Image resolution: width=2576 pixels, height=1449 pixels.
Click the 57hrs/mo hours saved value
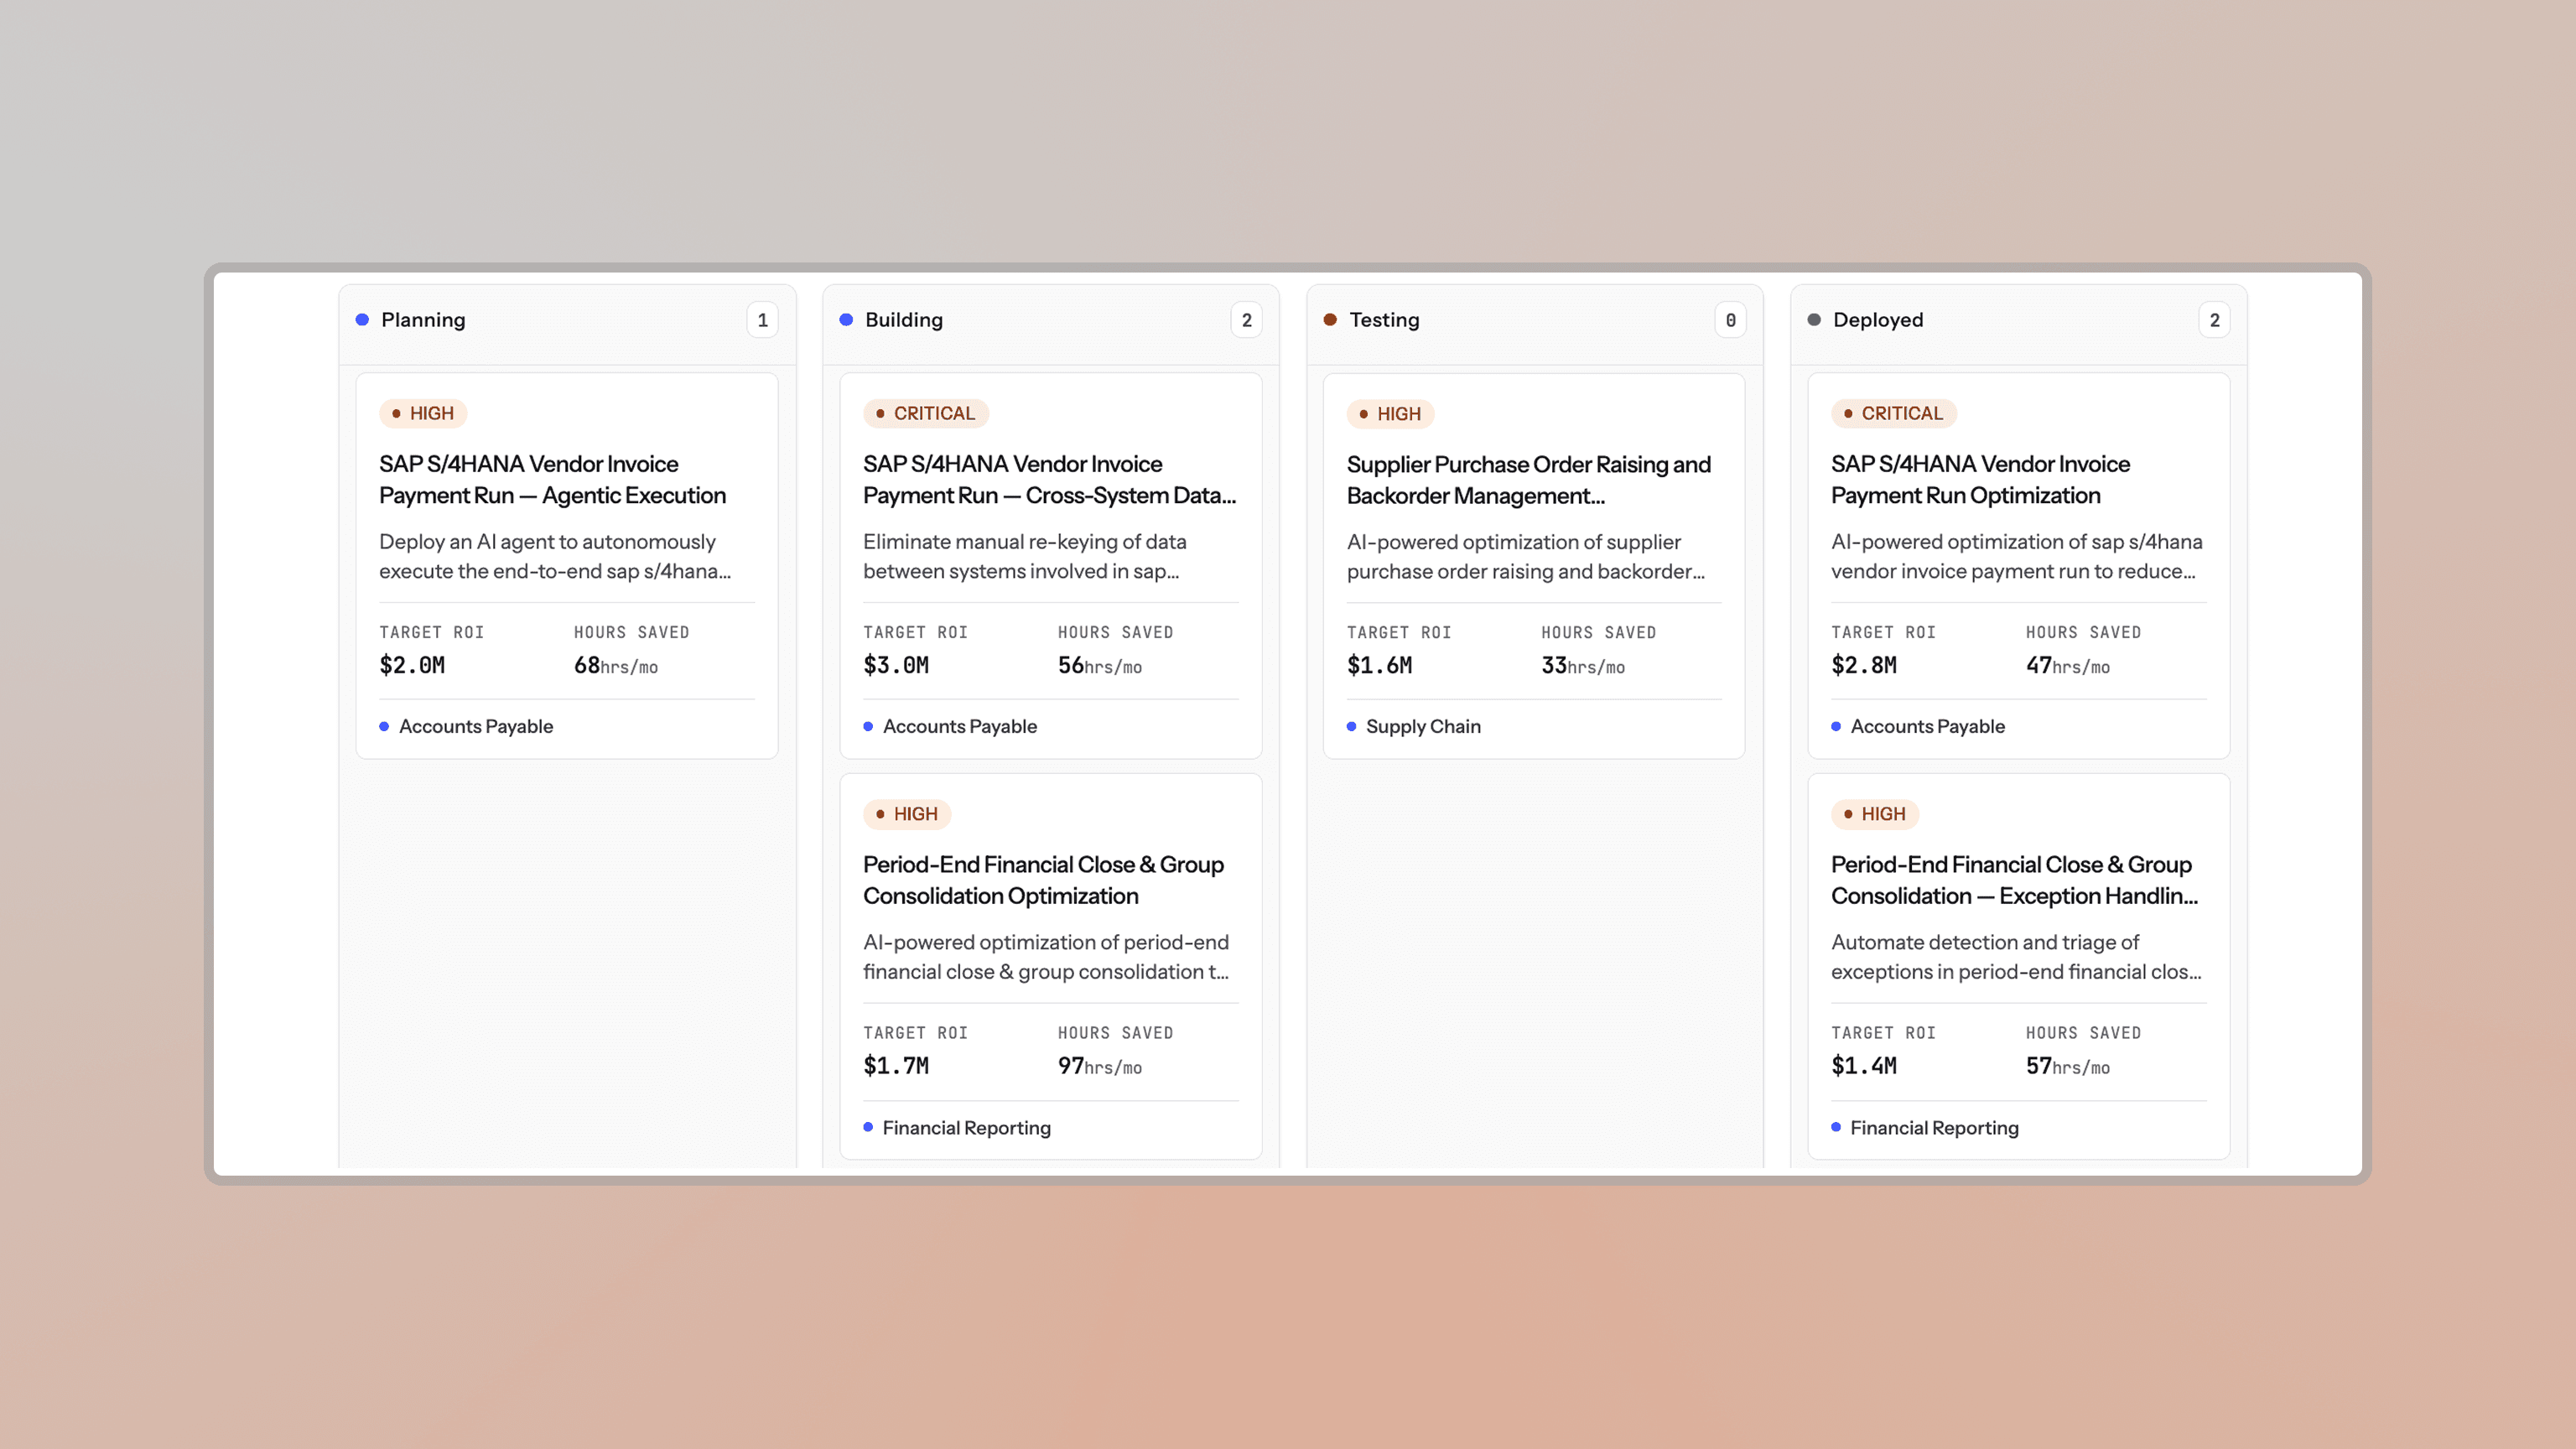[2068, 1067]
